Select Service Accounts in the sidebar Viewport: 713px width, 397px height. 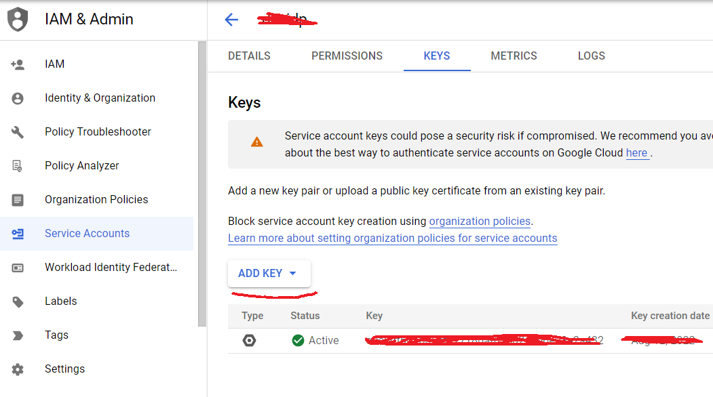coord(87,234)
